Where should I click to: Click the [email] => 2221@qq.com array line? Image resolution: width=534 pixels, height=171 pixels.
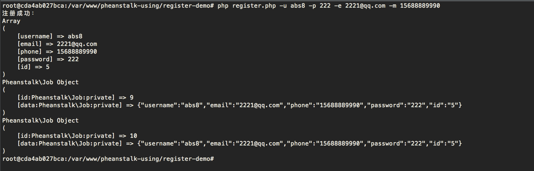[x=57, y=44]
